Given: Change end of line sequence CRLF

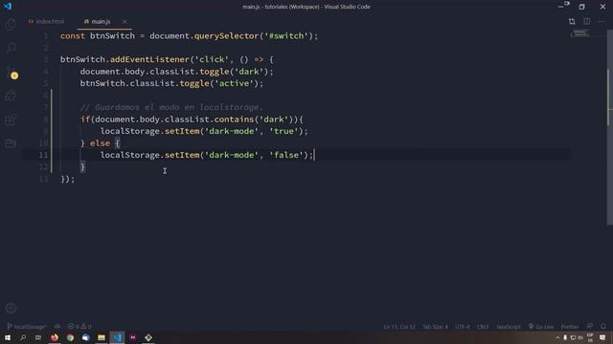Looking at the screenshot, I should (x=483, y=327).
